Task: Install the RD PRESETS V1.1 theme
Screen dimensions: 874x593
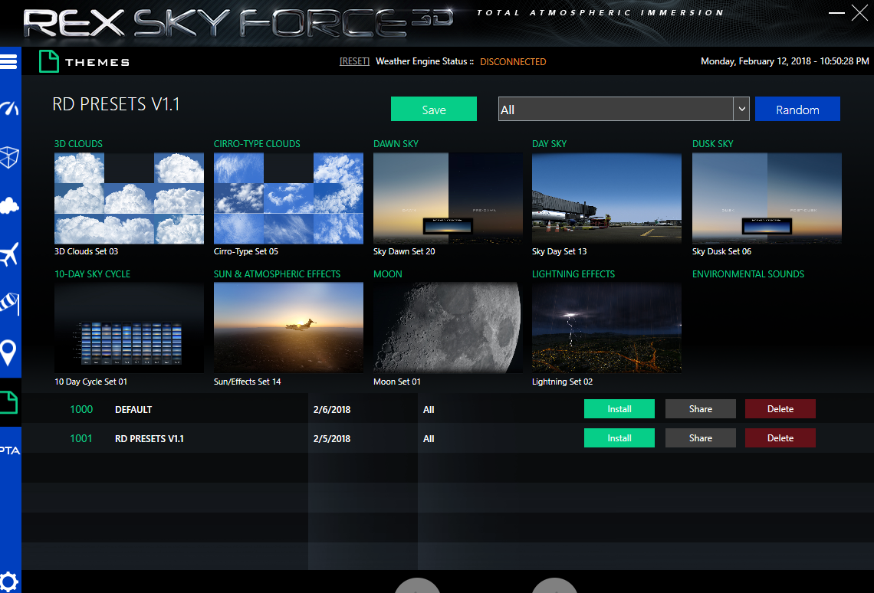Action: pos(619,437)
